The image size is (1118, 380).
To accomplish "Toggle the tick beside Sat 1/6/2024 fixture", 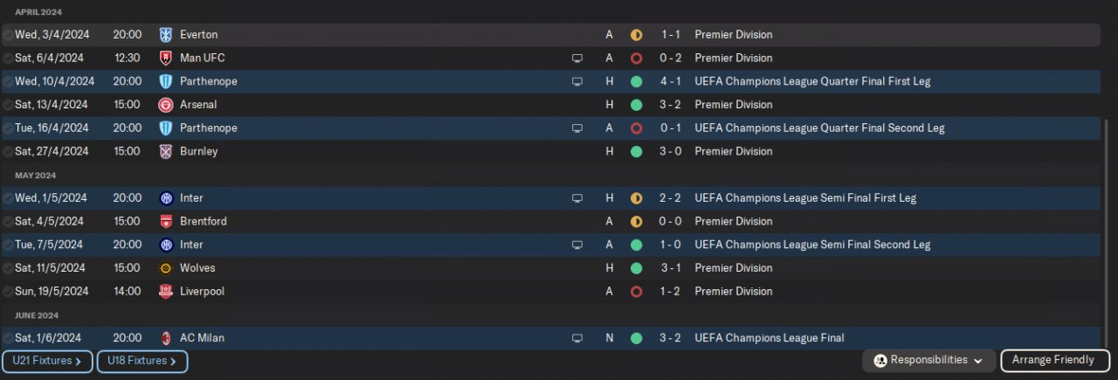I will point(8,338).
